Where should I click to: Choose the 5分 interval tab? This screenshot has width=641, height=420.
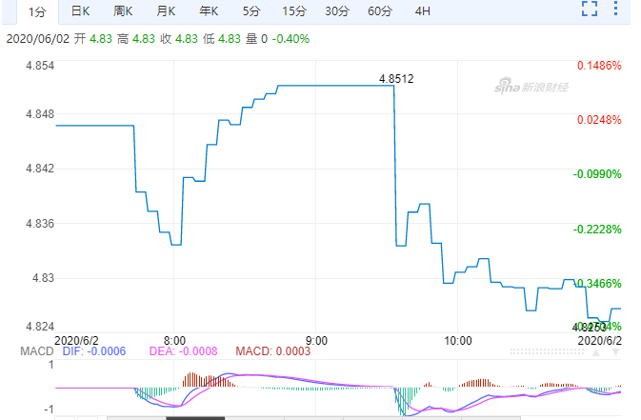(250, 11)
